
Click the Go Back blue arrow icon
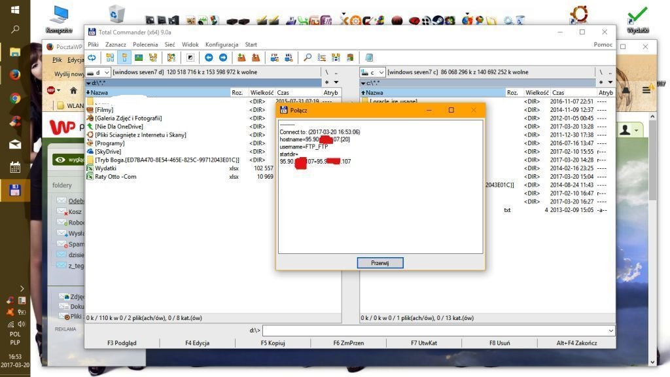tap(209, 58)
